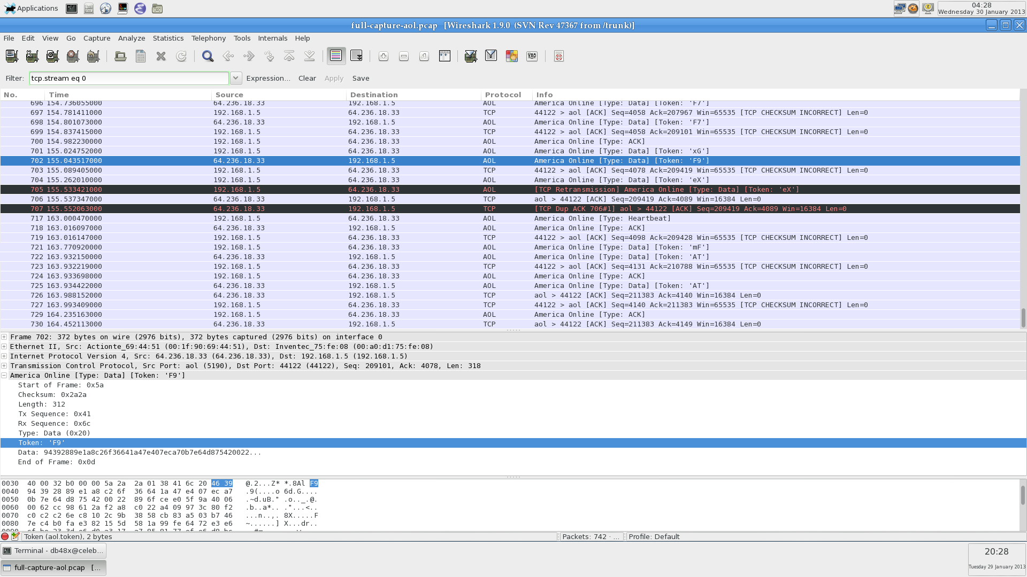Screen dimensions: 1027x577
Task: Go forward in packet history
Action: (x=249, y=56)
